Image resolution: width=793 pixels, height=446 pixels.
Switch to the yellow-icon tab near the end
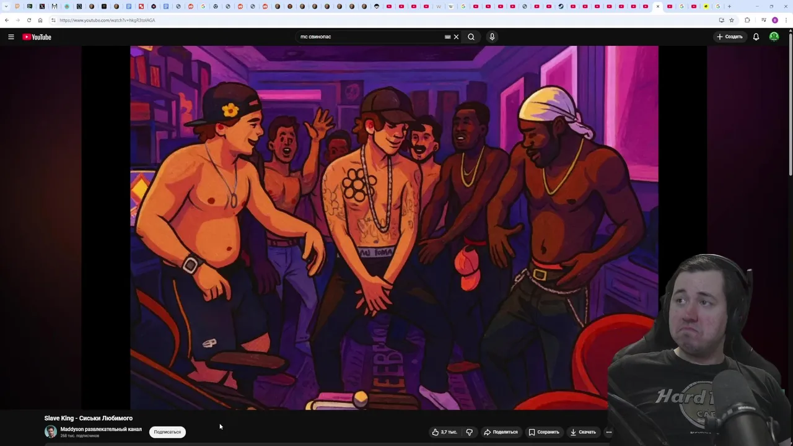[x=706, y=6]
